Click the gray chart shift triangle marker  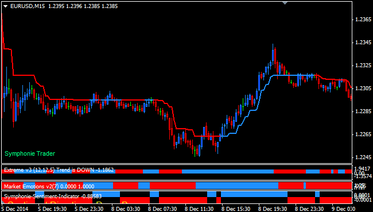click(285, 3)
